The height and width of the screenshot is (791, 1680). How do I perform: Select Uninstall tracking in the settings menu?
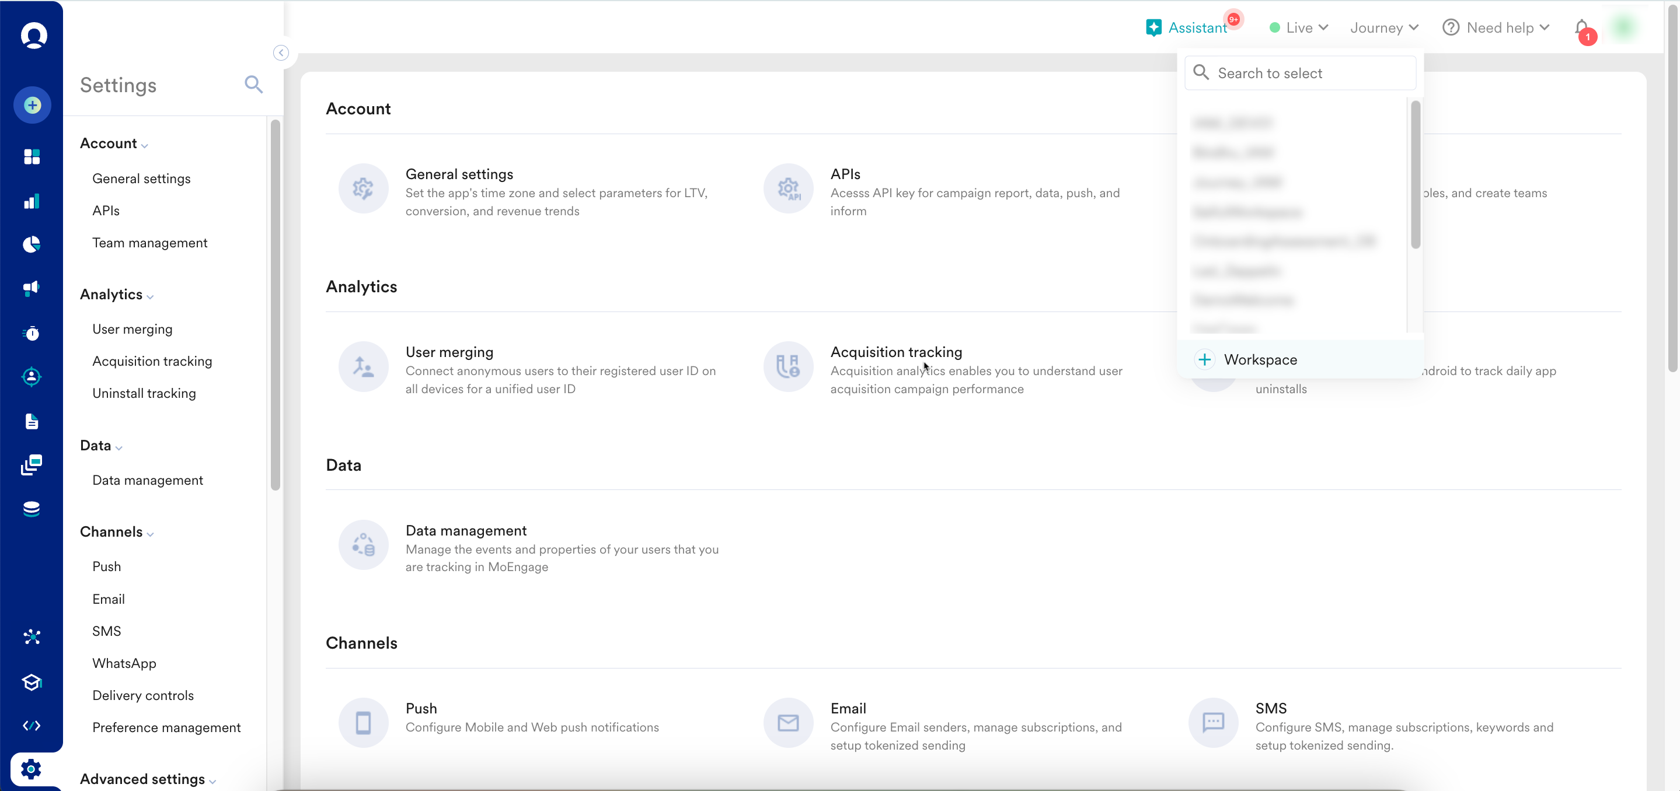144,394
